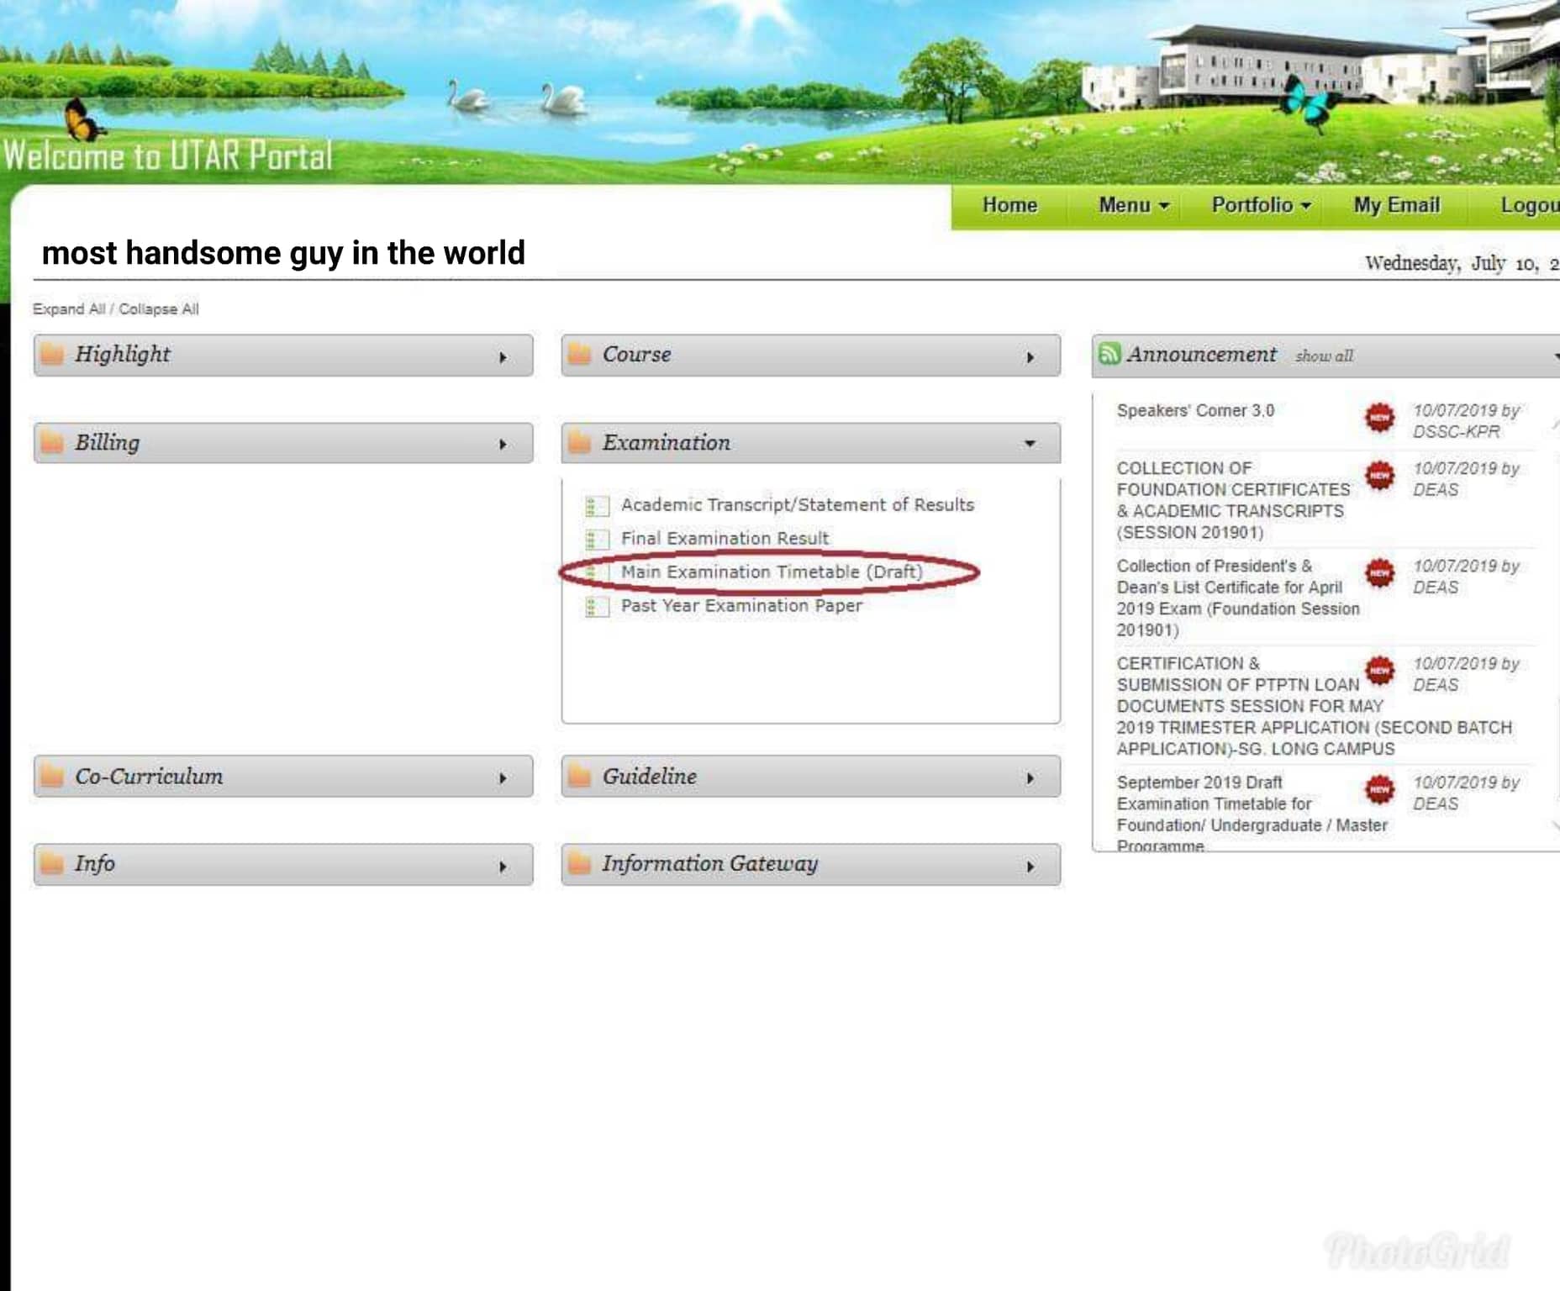Collapse the Examination panel arrow

1030,444
